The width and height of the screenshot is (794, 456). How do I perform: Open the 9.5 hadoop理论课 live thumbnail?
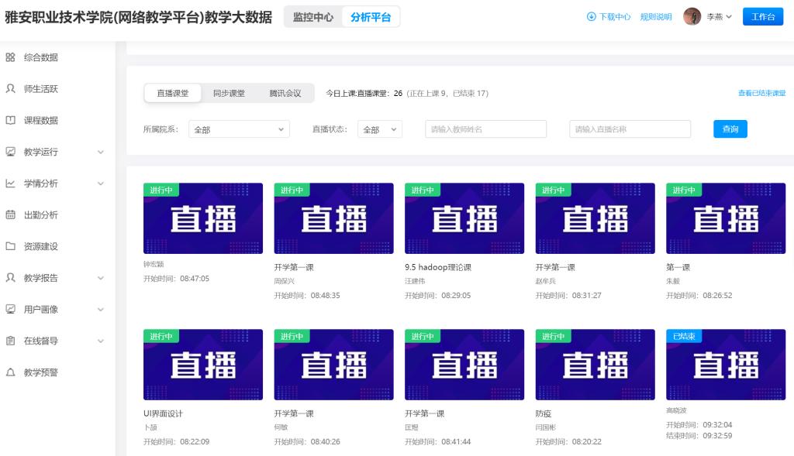[x=464, y=218]
